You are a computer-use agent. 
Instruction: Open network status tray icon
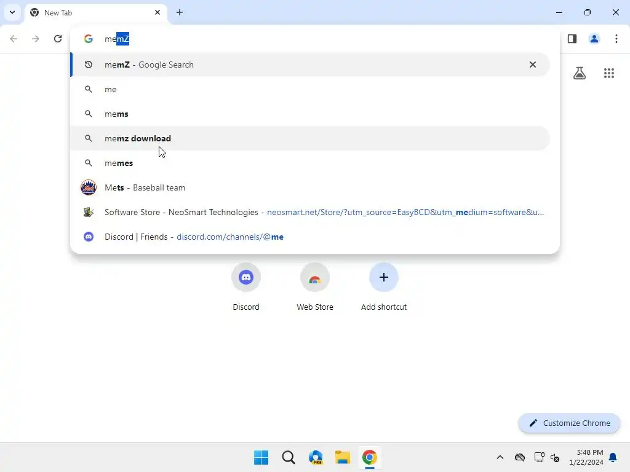[x=539, y=457]
